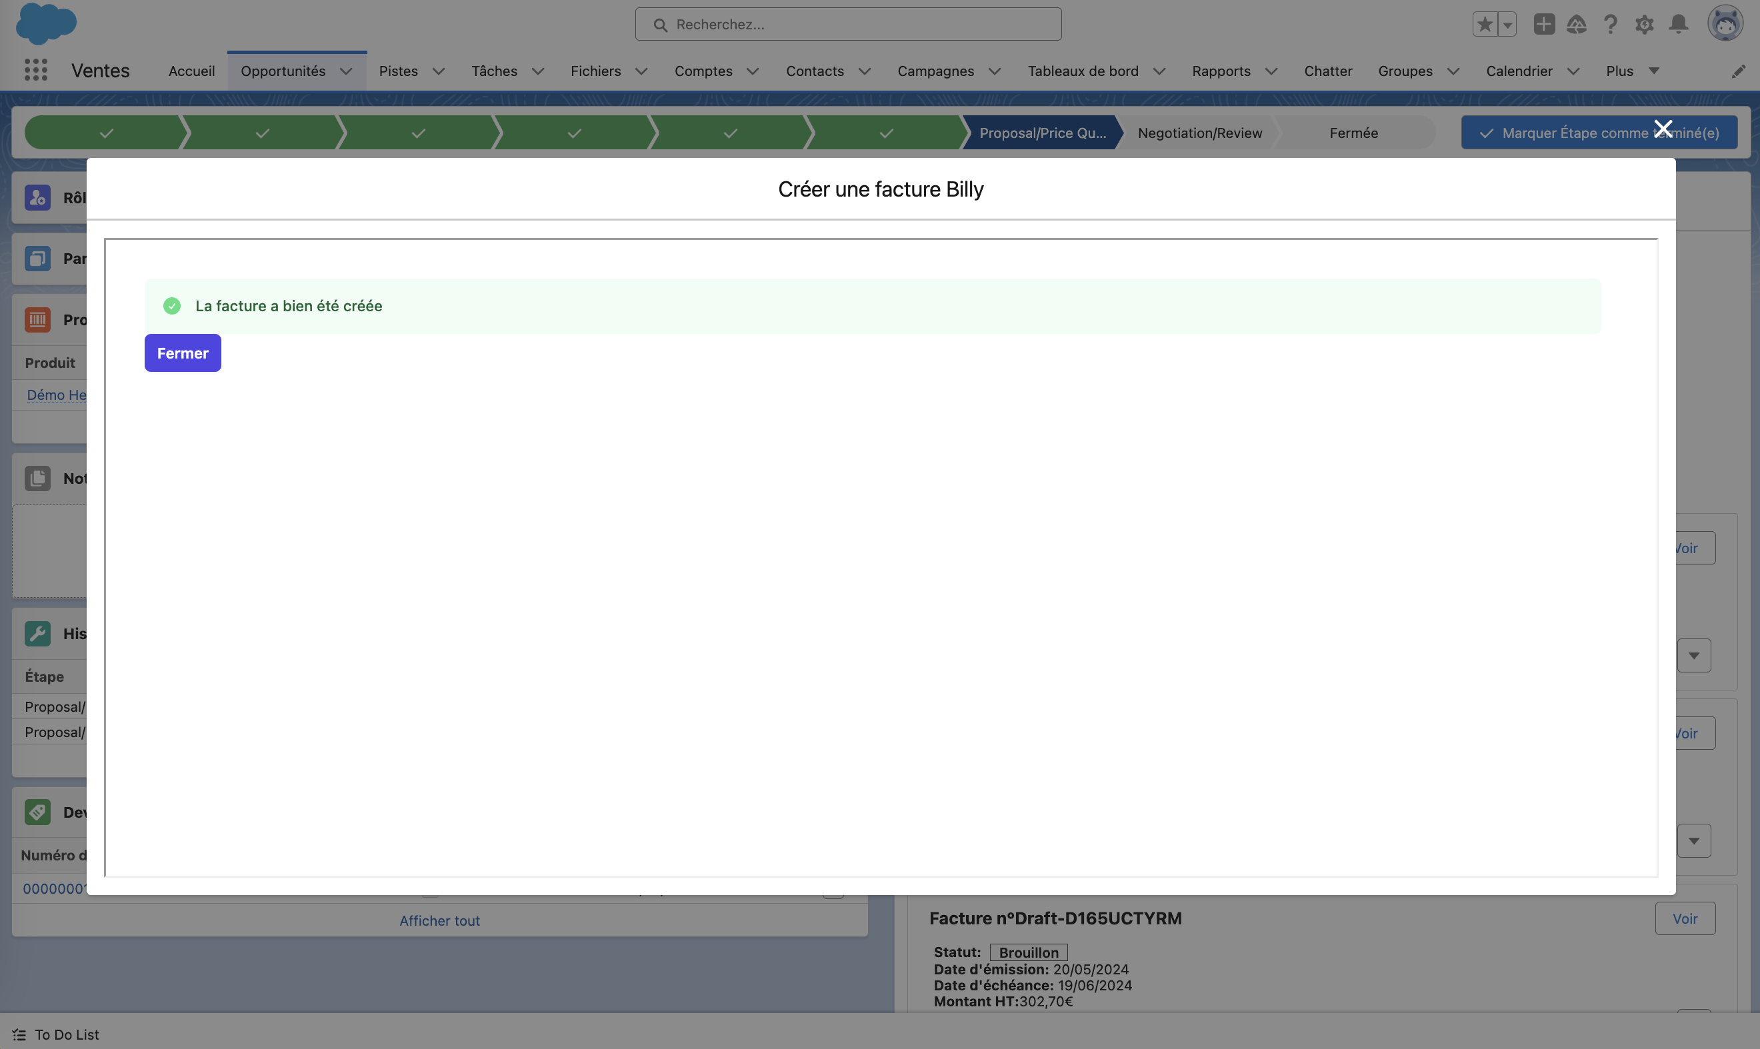Open the Chatter tab

1327,71
